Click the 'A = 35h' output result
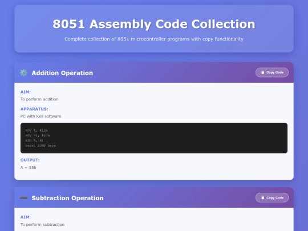The height and width of the screenshot is (231, 308). (x=29, y=168)
